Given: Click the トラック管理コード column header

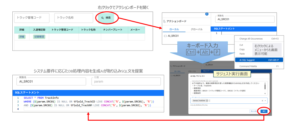Looking at the screenshot, I should click(x=64, y=30).
